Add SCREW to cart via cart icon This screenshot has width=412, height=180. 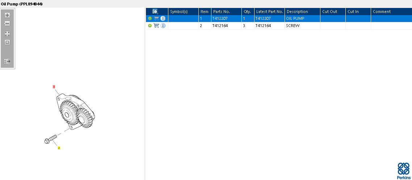[156, 26]
